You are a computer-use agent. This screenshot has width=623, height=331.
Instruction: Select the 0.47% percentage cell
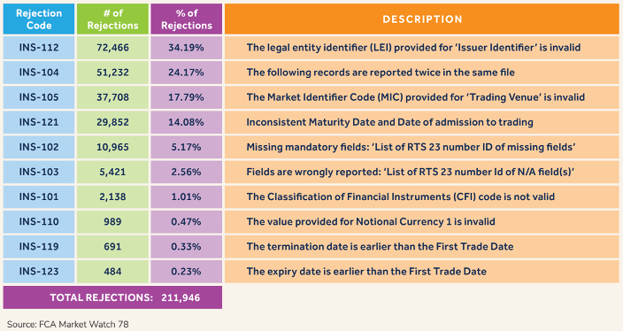pos(187,222)
